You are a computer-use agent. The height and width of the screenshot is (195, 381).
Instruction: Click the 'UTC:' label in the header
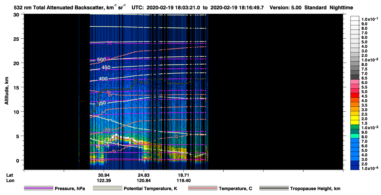click(x=138, y=8)
